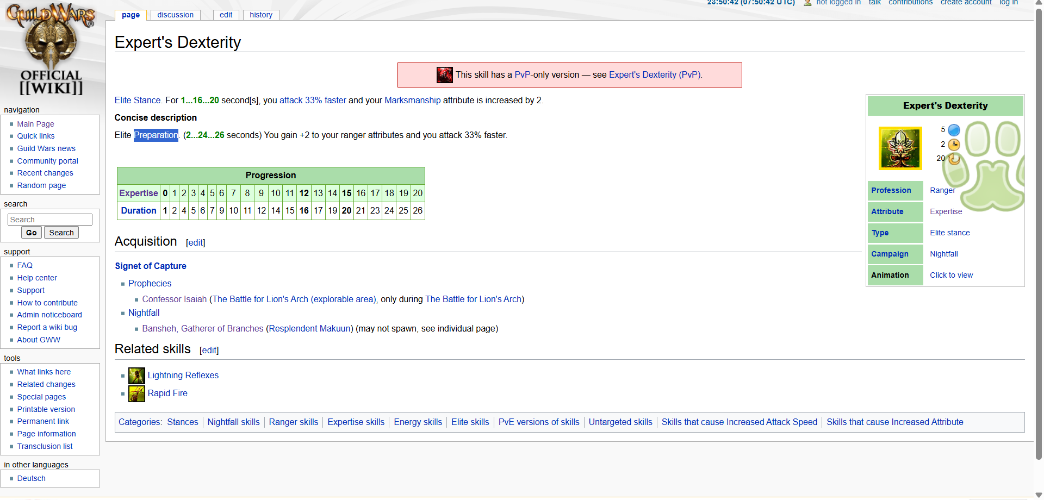Switch to the Deutsch language version
1044x500 pixels.
tap(31, 478)
